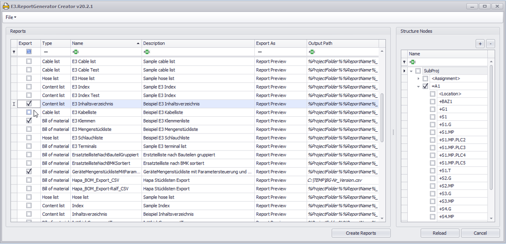Viewport: 506px width, 244px height.
Task: Enable export for E3 Kabelliste
Action: (x=29, y=112)
